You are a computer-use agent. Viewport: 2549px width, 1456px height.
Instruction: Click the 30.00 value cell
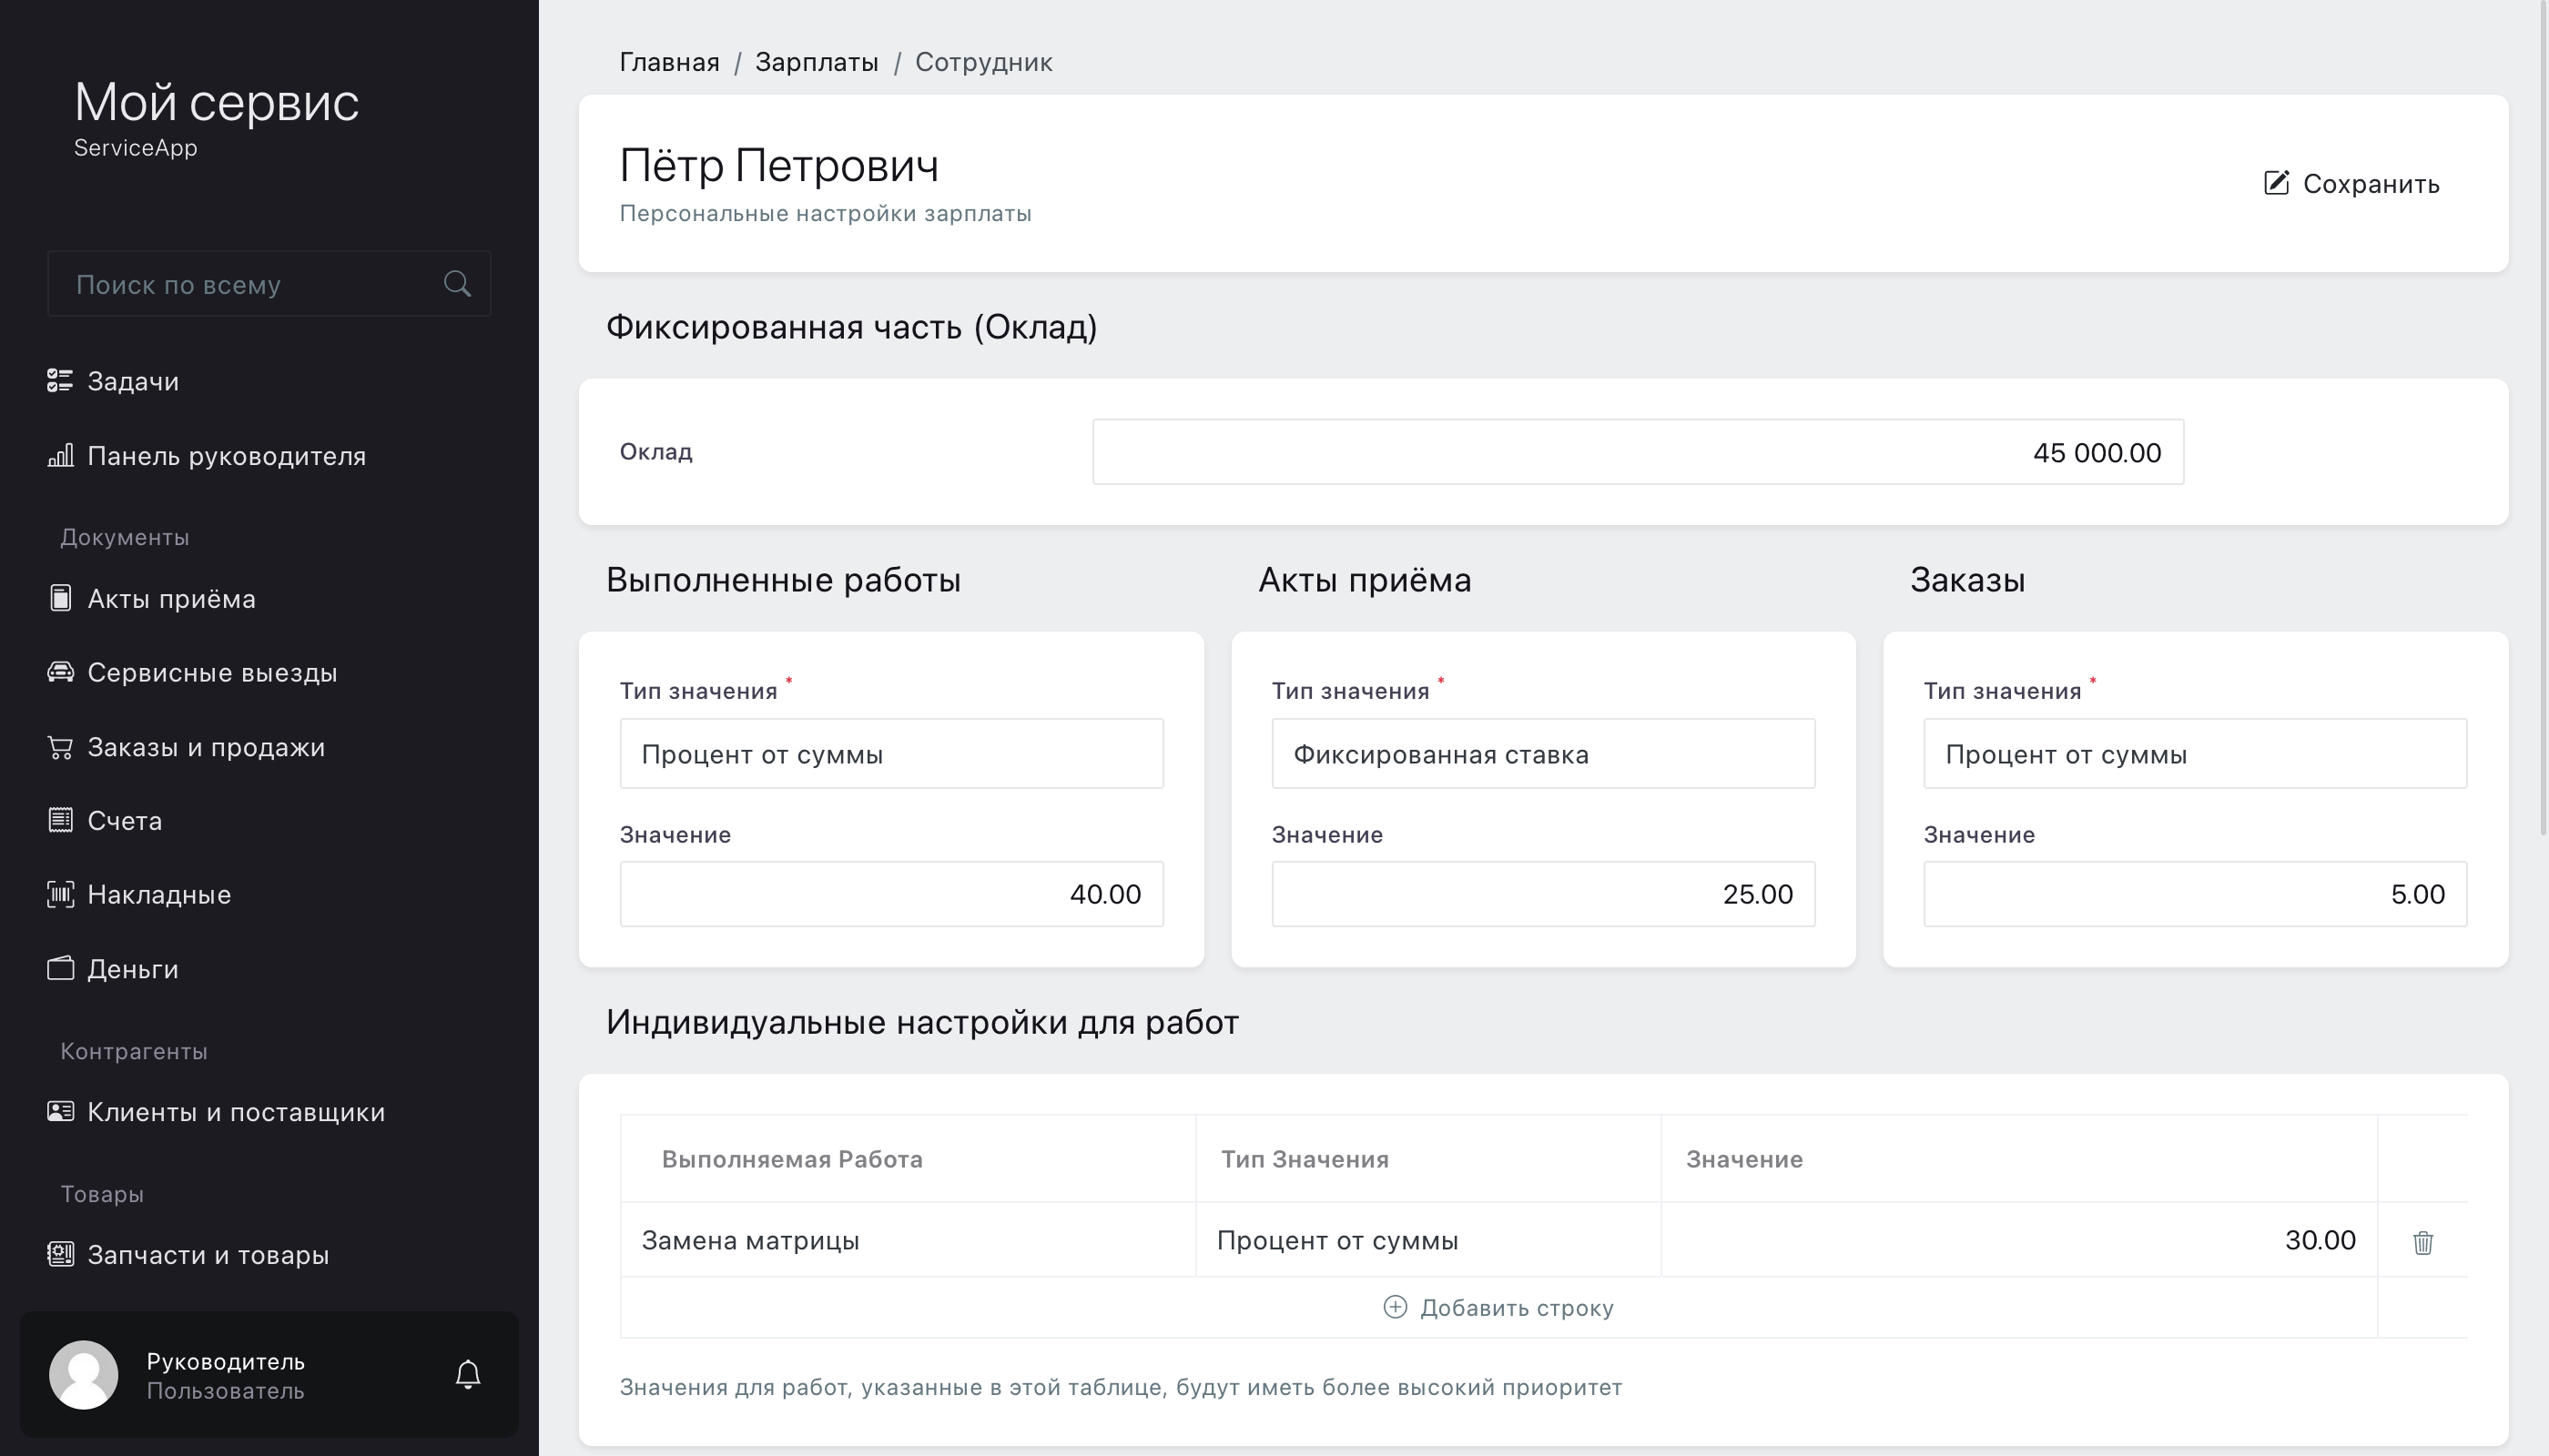pos(2019,1240)
